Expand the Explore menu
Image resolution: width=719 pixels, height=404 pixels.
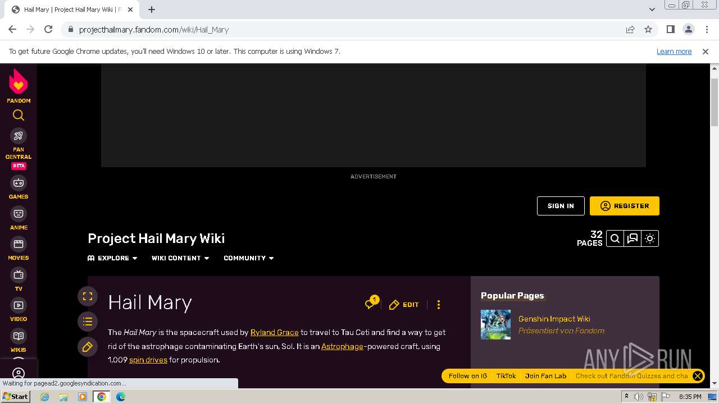click(112, 258)
